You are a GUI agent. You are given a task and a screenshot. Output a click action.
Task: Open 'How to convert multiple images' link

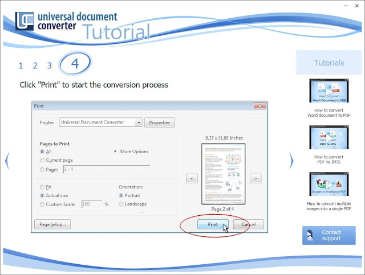pos(328,206)
